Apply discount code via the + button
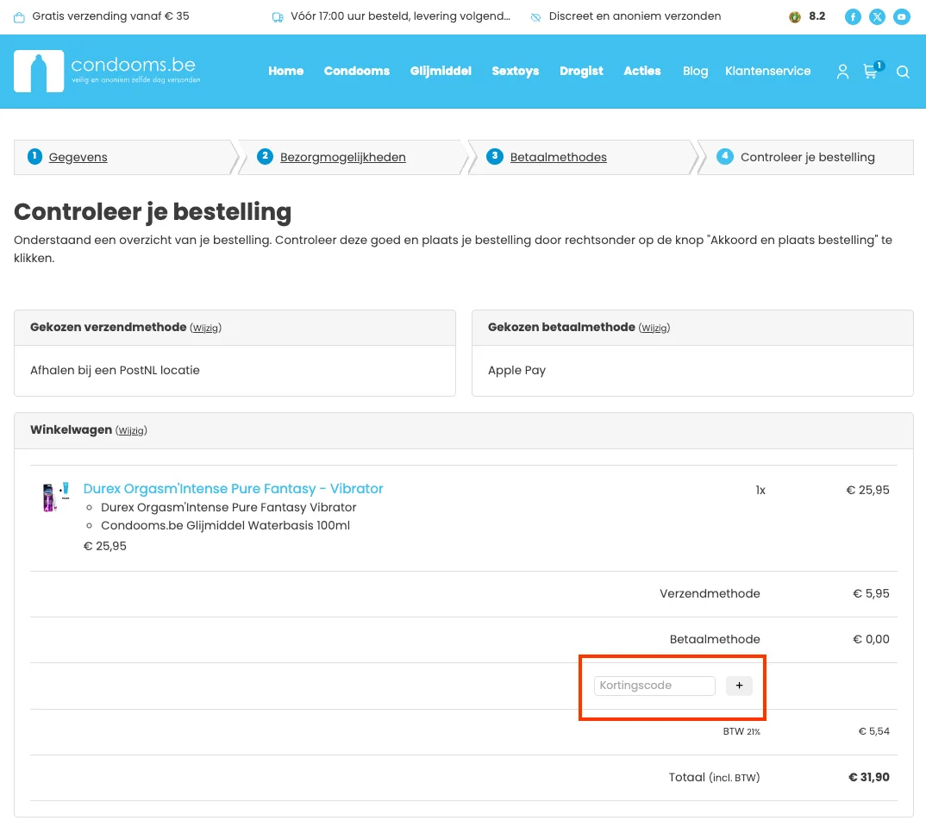The height and width of the screenshot is (827, 926). pyautogui.click(x=739, y=686)
